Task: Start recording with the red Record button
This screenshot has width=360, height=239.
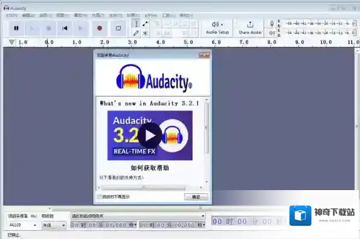Action: pos(100,28)
